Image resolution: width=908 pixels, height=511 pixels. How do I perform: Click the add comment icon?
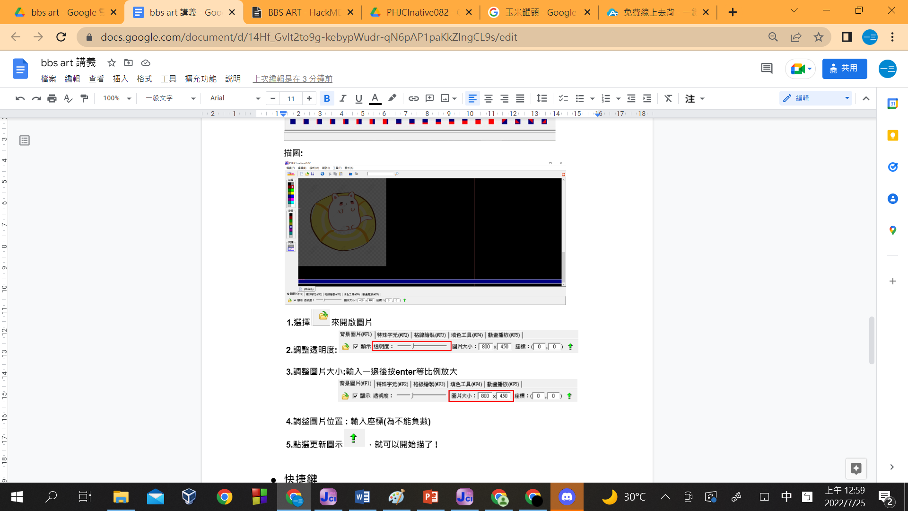pyautogui.click(x=429, y=98)
